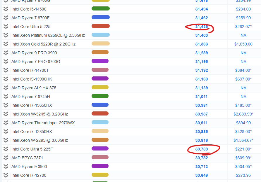Screen dimensions: 261x182
Task: Open the Intel Core i9-13900HK link
Action: [x=32, y=79]
